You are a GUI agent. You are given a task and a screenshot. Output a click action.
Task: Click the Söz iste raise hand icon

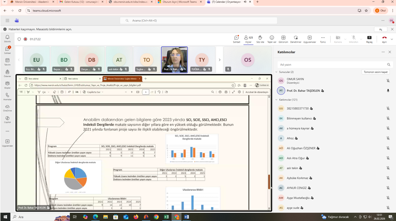click(x=260, y=38)
